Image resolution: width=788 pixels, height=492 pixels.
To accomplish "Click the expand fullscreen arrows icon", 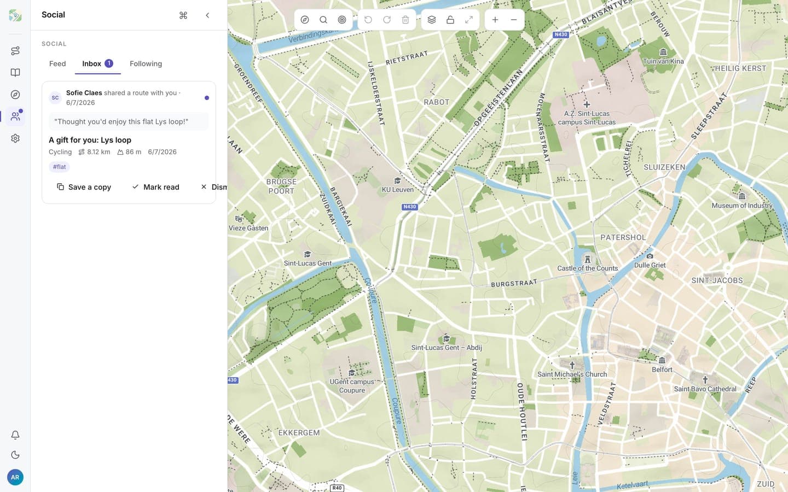I will (469, 20).
